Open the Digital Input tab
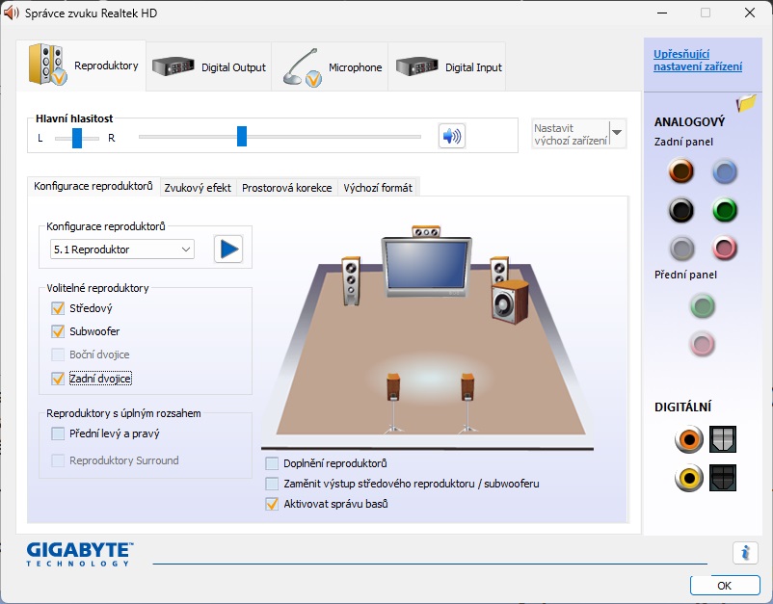Image resolution: width=773 pixels, height=604 pixels. 447,67
